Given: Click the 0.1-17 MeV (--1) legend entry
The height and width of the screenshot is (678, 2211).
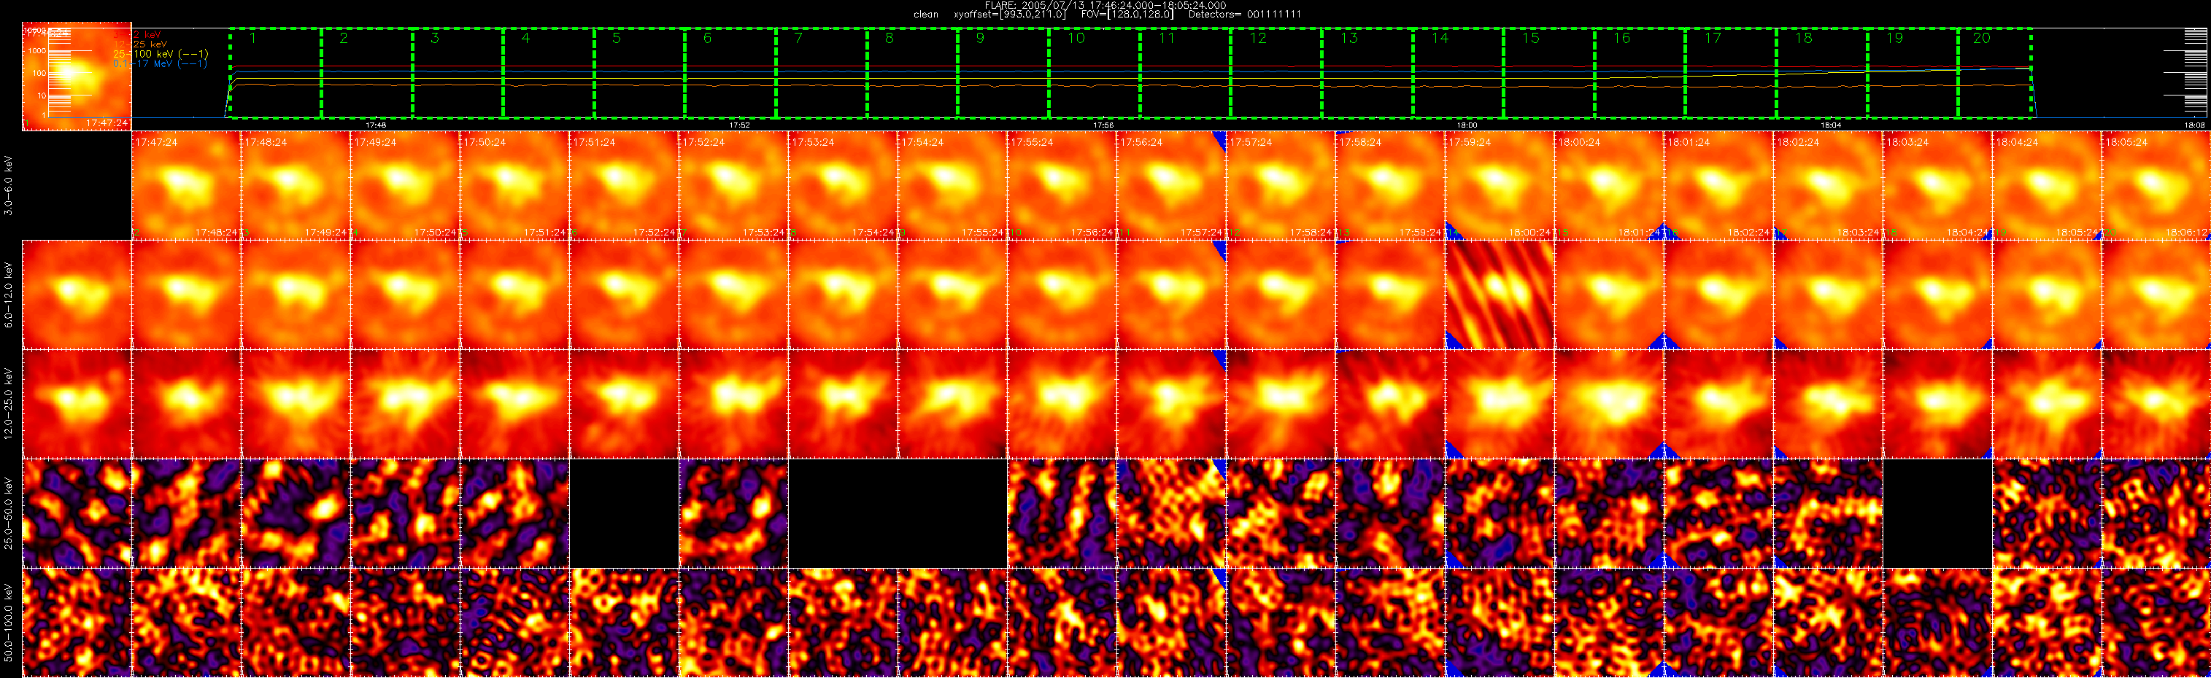Looking at the screenshot, I should coord(161,63).
